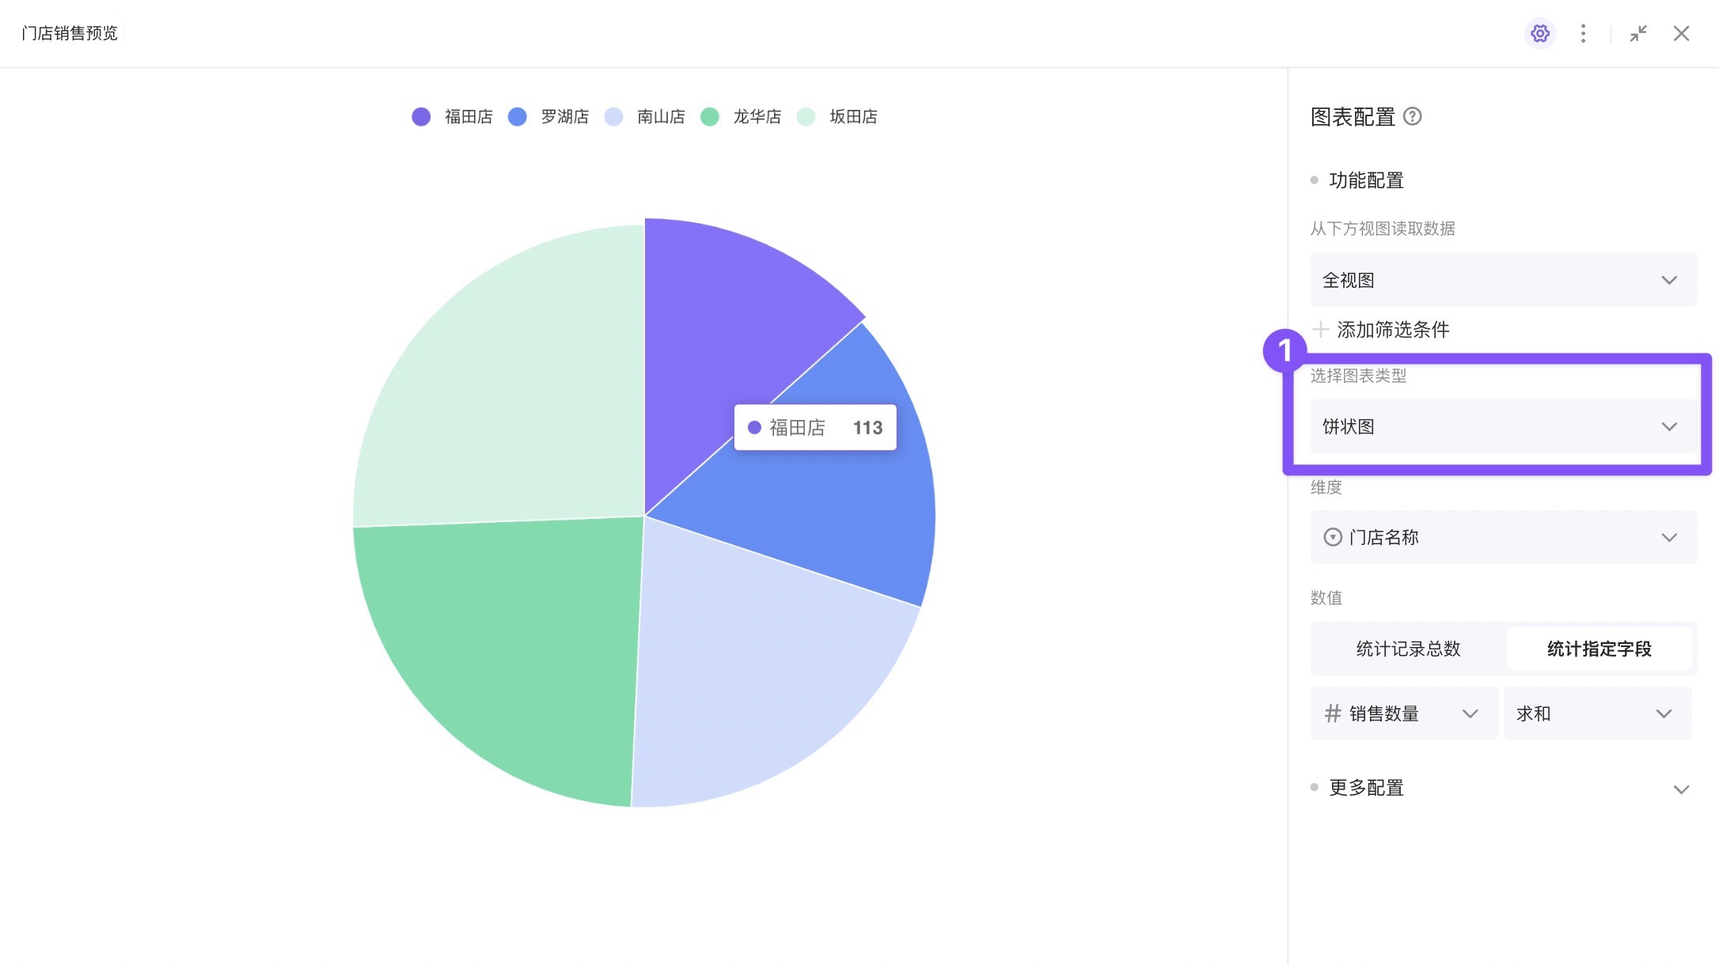Close the chart preview with X

pyautogui.click(x=1681, y=33)
